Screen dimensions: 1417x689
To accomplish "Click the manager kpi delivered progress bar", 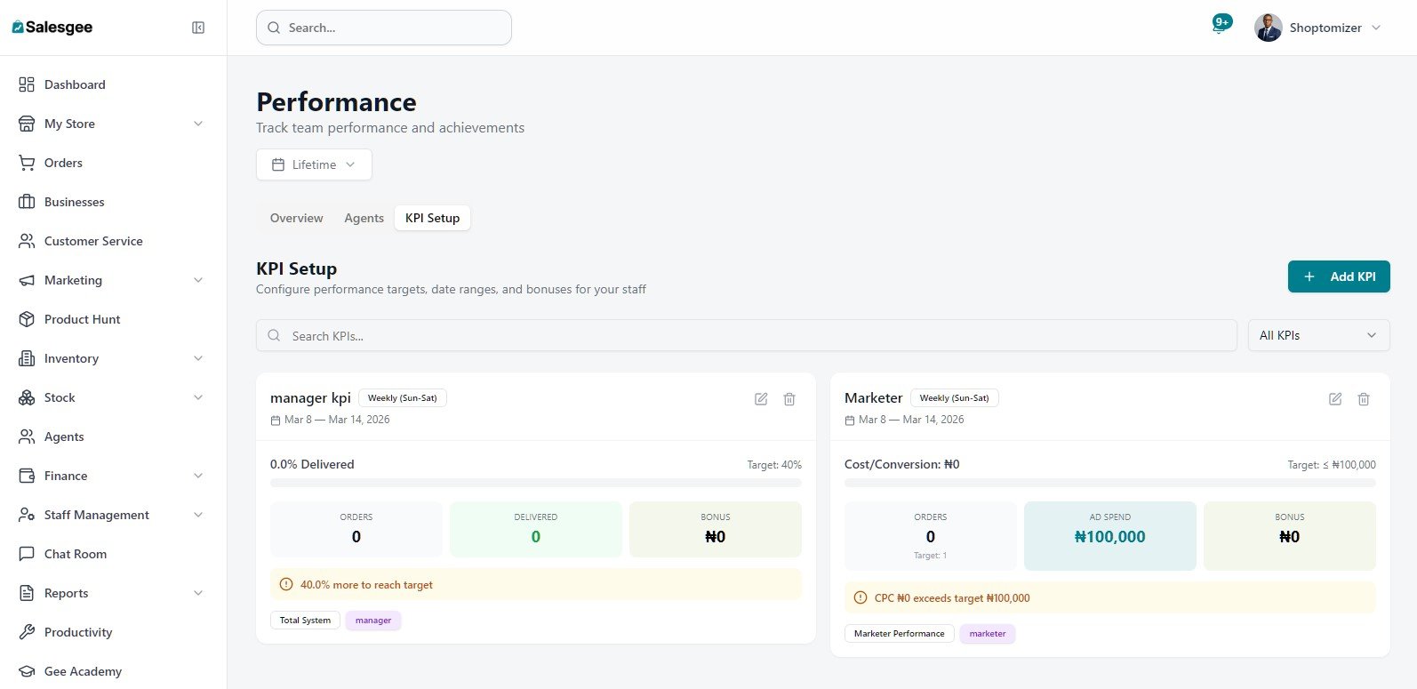I will (536, 483).
